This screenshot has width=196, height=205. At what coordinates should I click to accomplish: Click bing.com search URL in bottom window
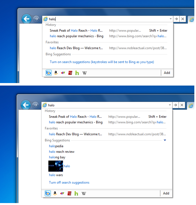tap(137, 122)
